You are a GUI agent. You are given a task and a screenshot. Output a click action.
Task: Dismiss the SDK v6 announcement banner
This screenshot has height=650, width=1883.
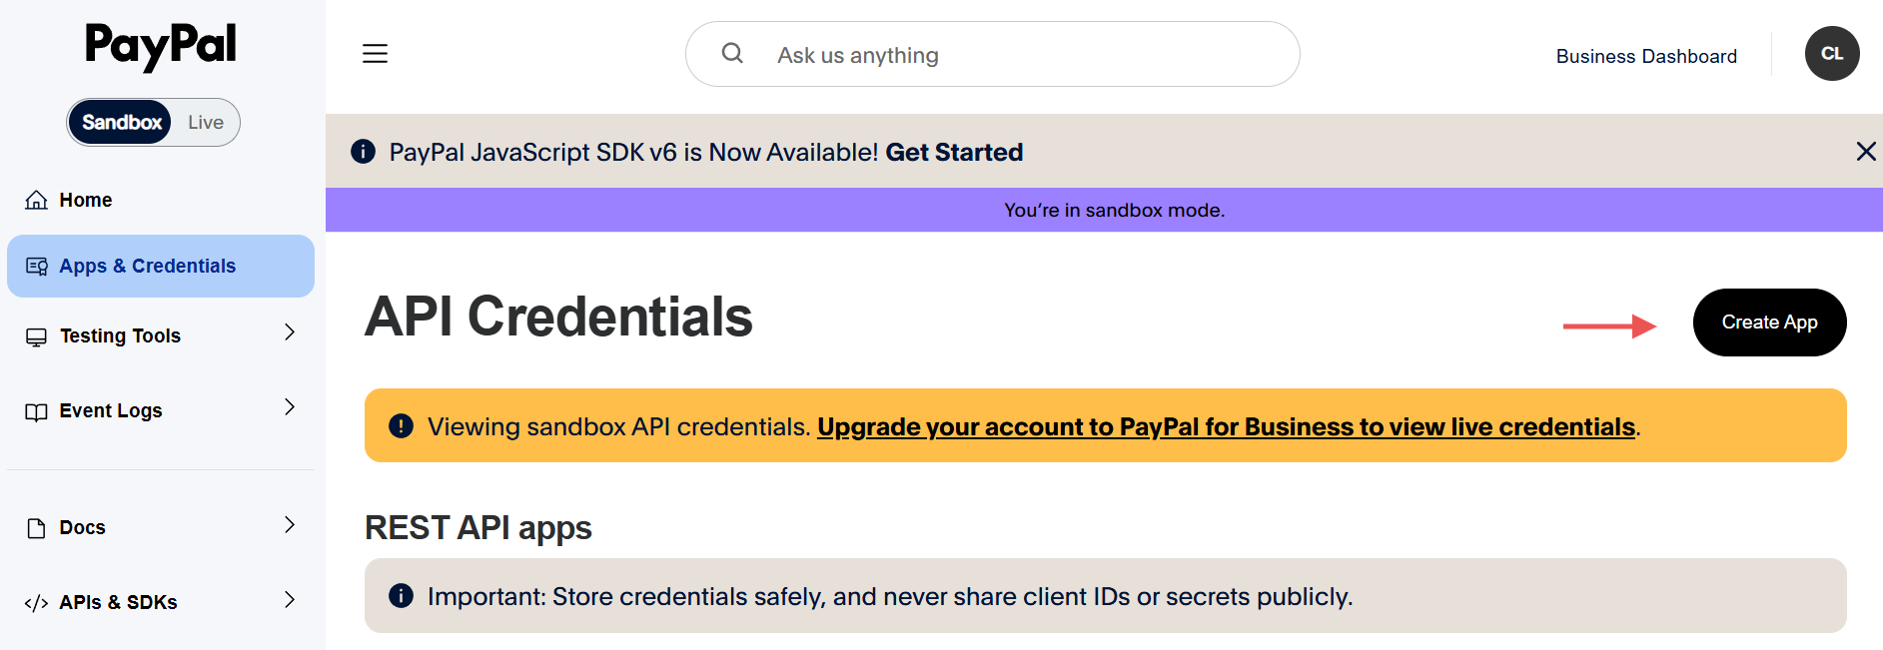pos(1865,152)
